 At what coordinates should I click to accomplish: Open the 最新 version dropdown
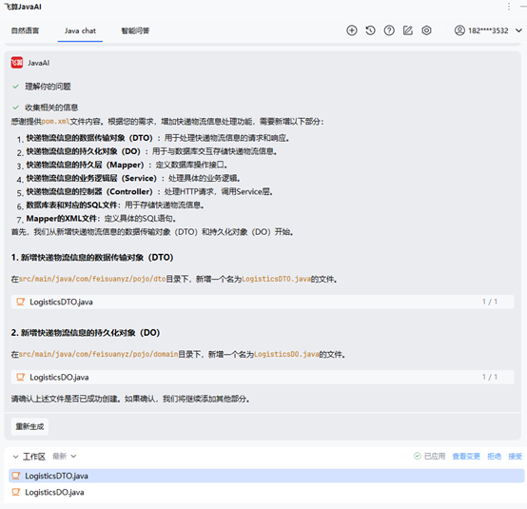pyautogui.click(x=65, y=457)
